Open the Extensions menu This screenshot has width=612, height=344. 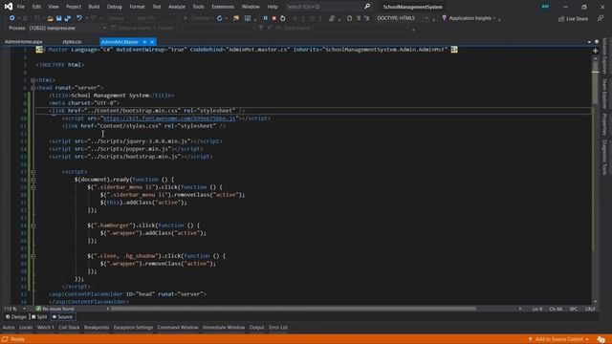click(223, 7)
